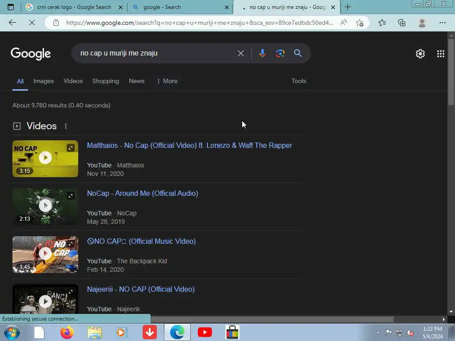Show hidden system tray icons arrow
This screenshot has width=455, height=341.
(x=378, y=333)
